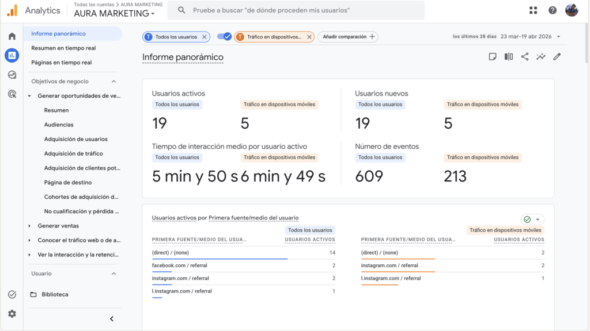Click the Help question mark icon
Viewport: 590px width, 331px height.
point(553,10)
